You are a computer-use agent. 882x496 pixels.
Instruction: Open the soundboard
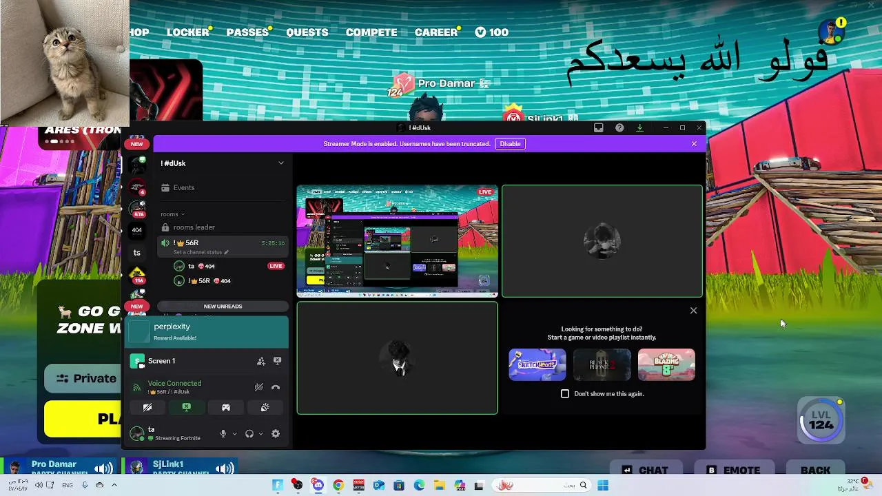point(265,407)
